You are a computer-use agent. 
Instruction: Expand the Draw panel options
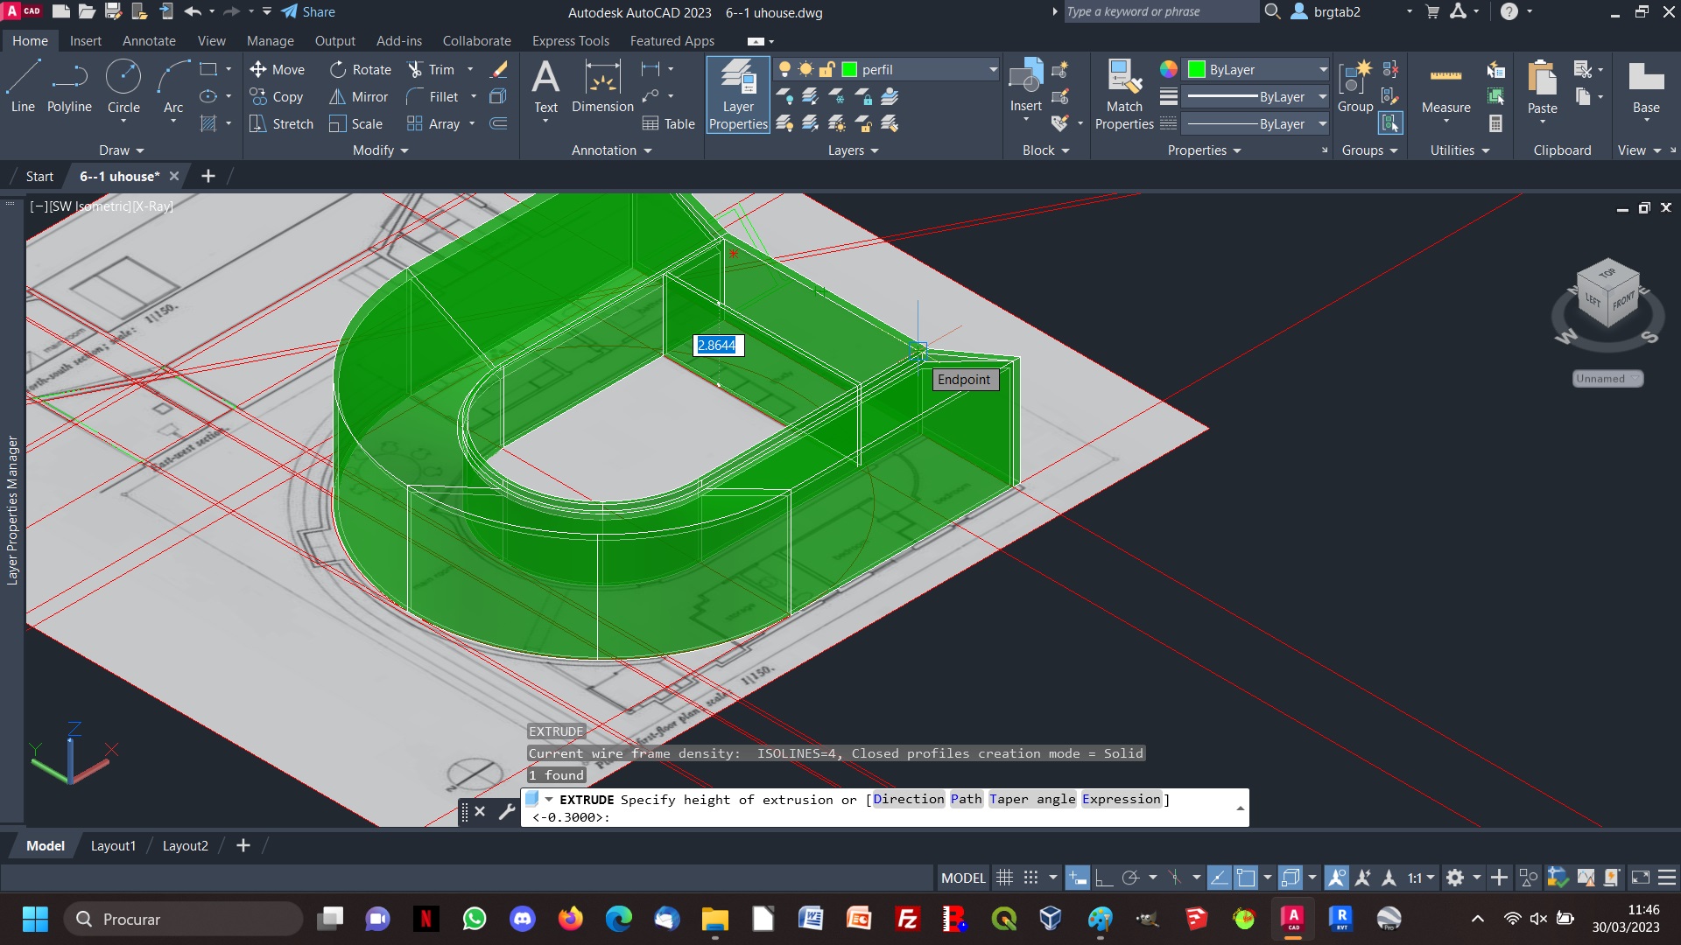pyautogui.click(x=120, y=150)
